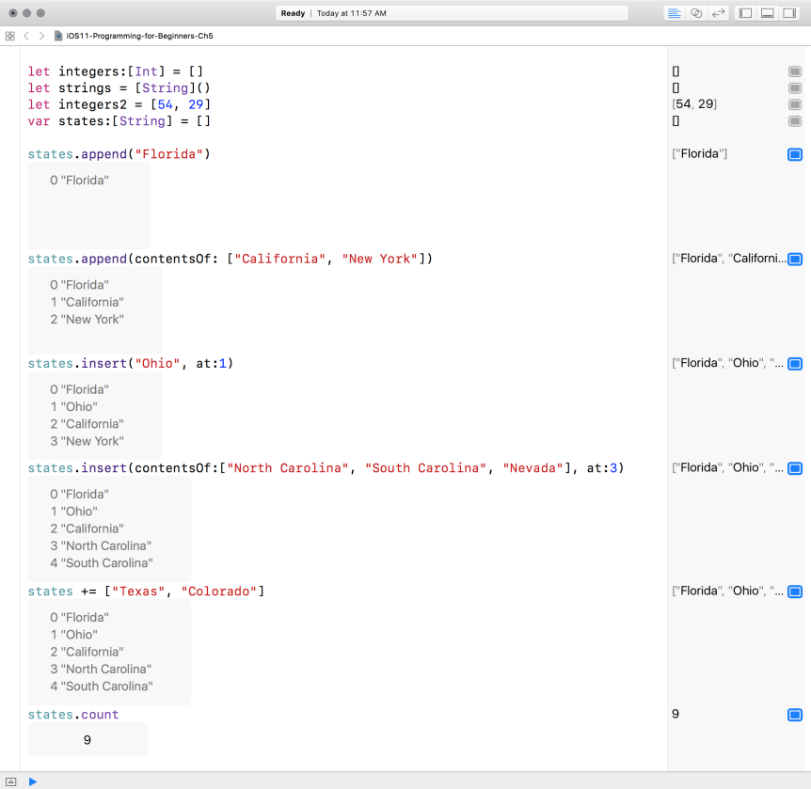Hide inline result for states.count
Viewport: 811px width, 789px height.
[794, 716]
